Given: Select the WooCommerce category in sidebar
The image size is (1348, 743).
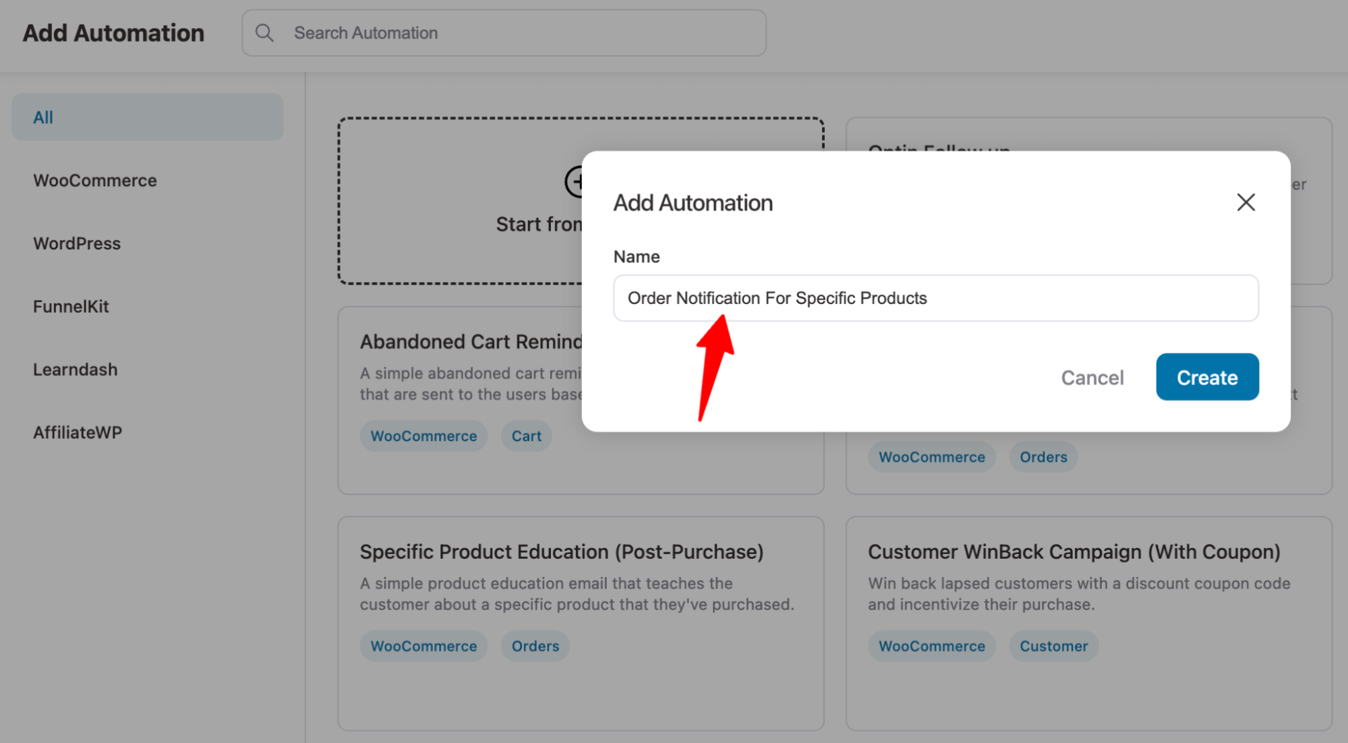Looking at the screenshot, I should point(95,181).
